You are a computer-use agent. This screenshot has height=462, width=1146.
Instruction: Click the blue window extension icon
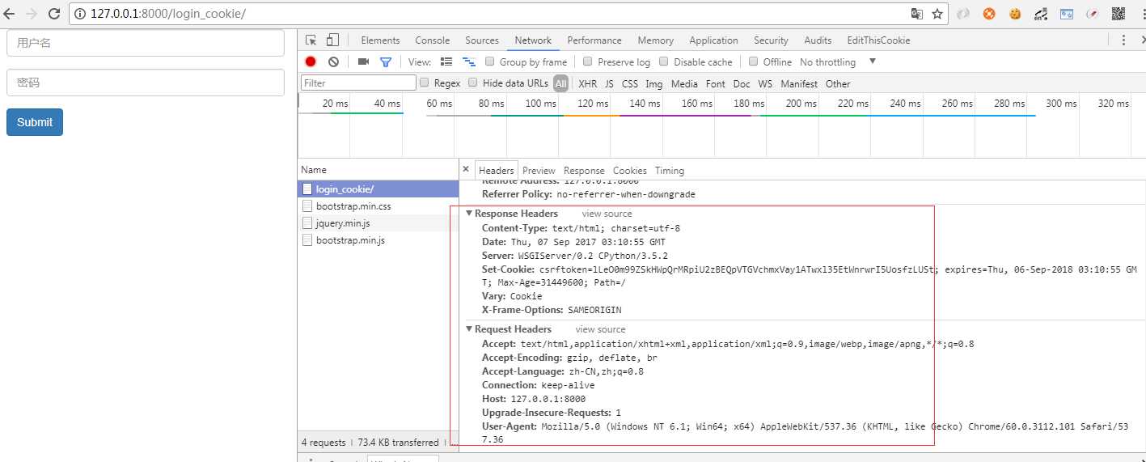tap(1067, 14)
